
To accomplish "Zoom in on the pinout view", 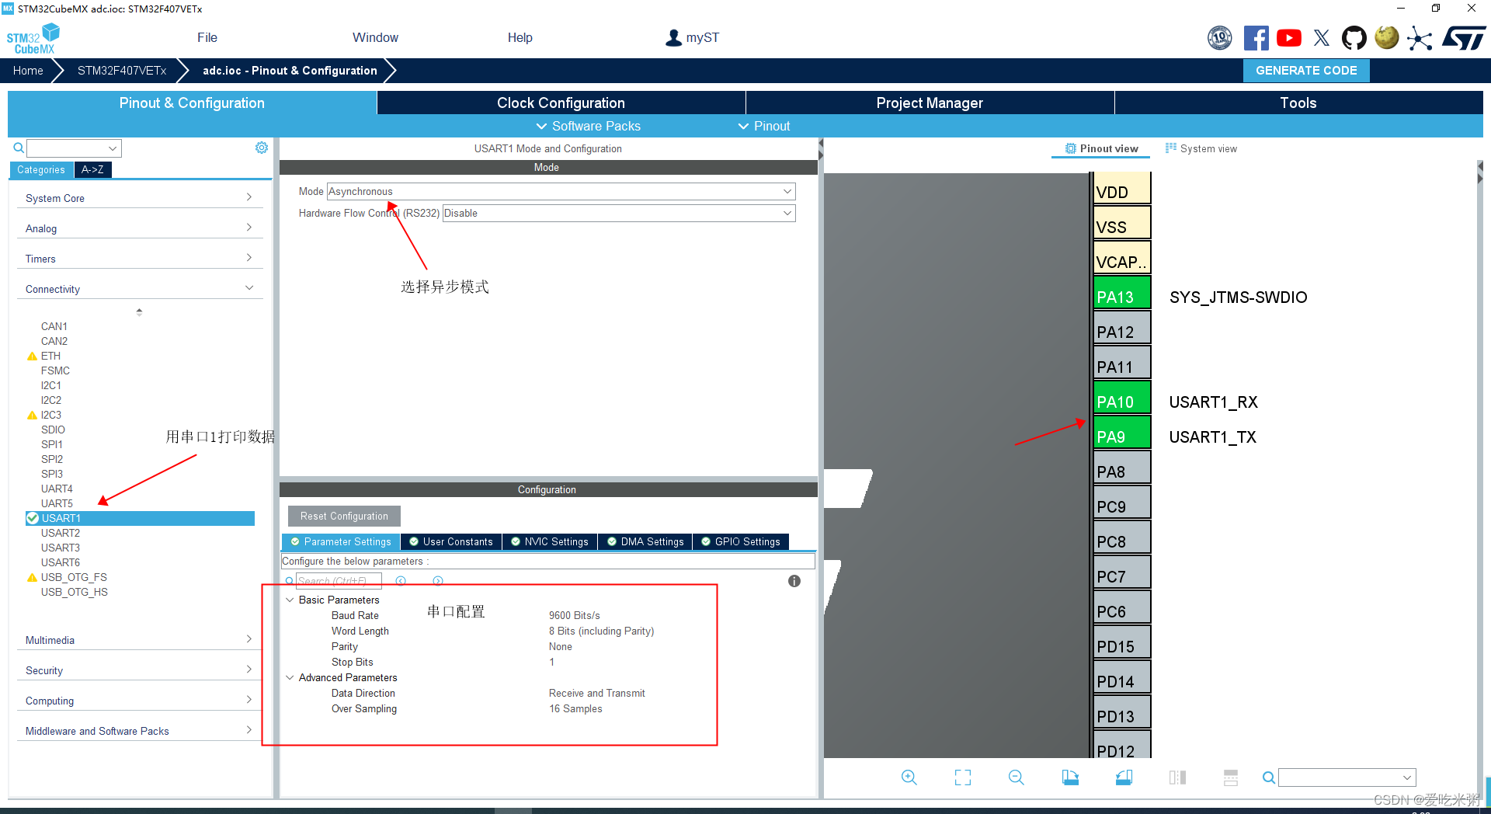I will tap(909, 777).
